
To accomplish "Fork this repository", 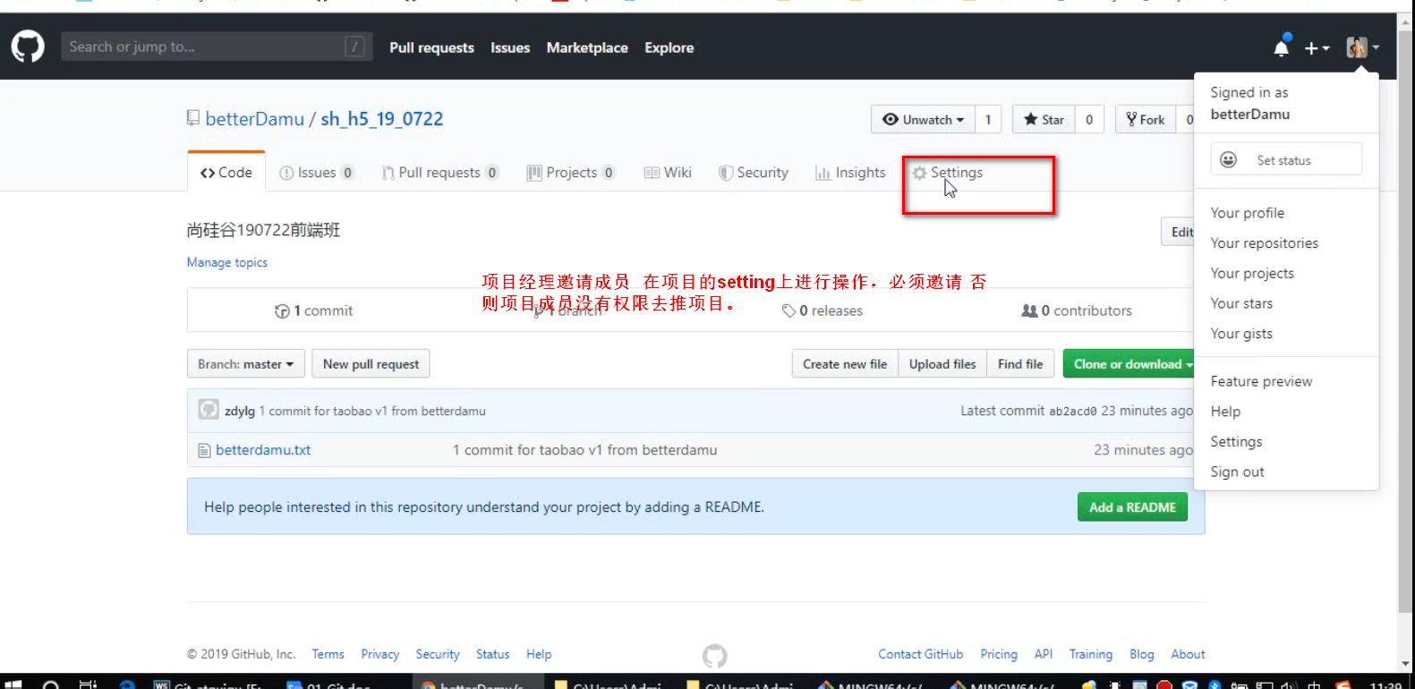I will point(1146,119).
